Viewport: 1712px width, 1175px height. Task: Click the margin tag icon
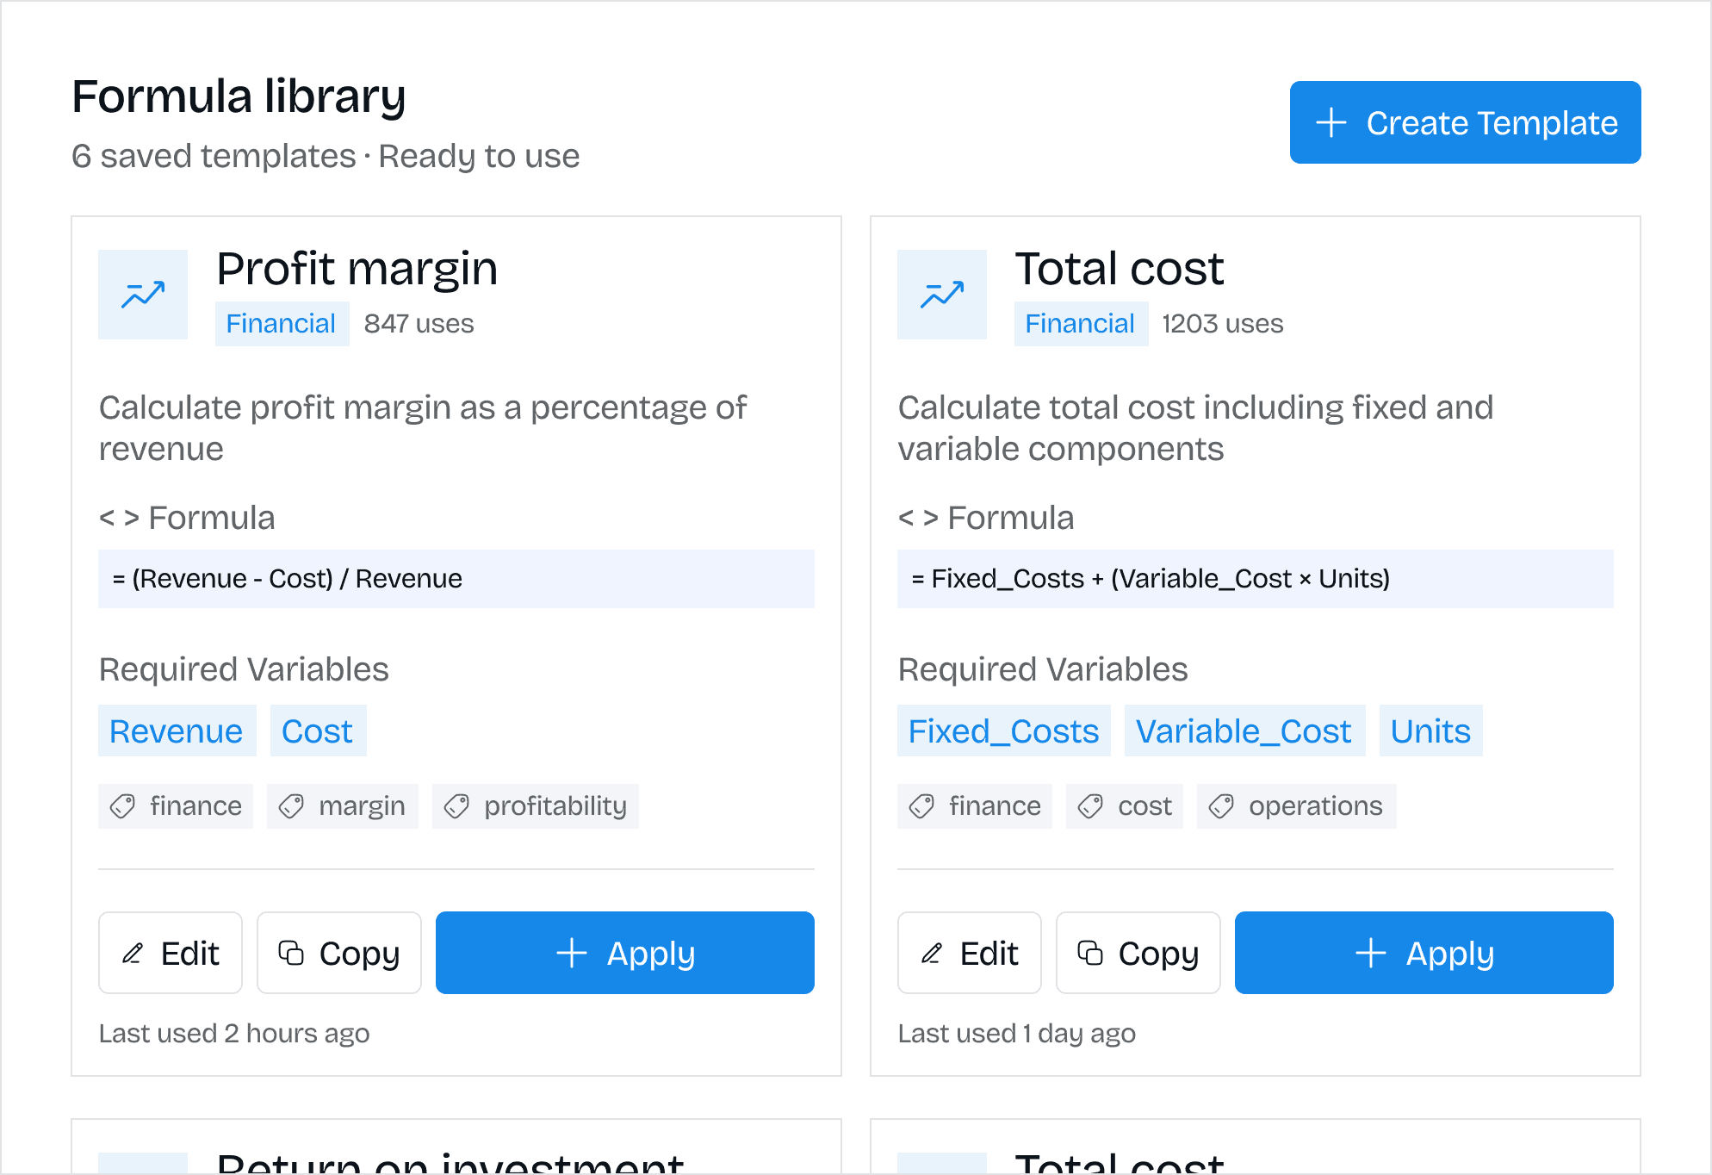click(292, 806)
